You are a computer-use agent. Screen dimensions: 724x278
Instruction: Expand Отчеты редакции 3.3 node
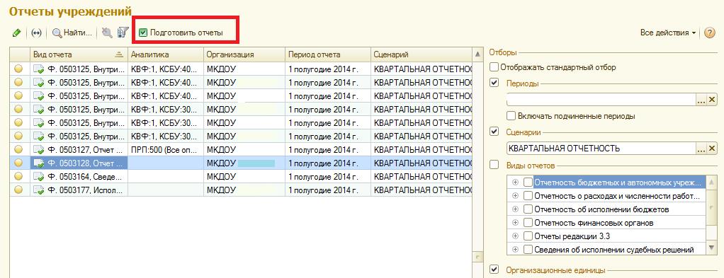515,236
